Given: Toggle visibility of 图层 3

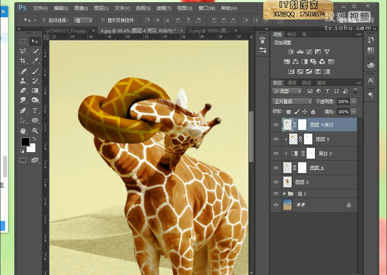Looking at the screenshot, I should (x=276, y=182).
